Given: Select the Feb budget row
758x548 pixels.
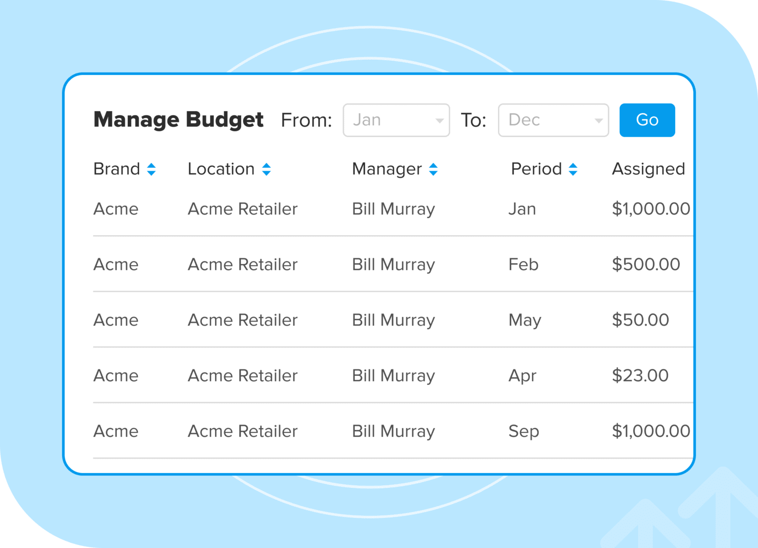Looking at the screenshot, I should 393,264.
